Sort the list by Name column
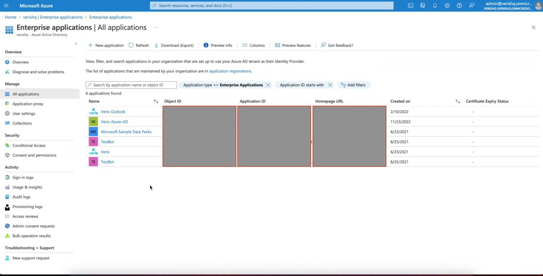This screenshot has height=276, width=543. point(156,101)
